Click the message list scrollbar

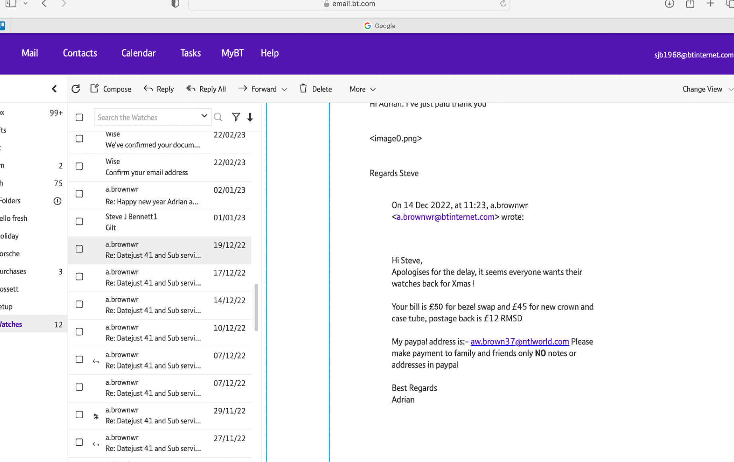coord(256,307)
